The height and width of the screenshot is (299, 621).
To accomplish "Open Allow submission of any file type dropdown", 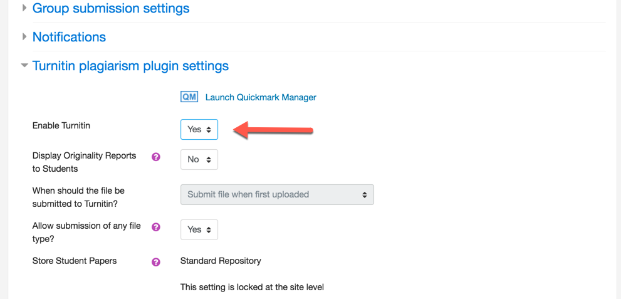I will click(199, 229).
